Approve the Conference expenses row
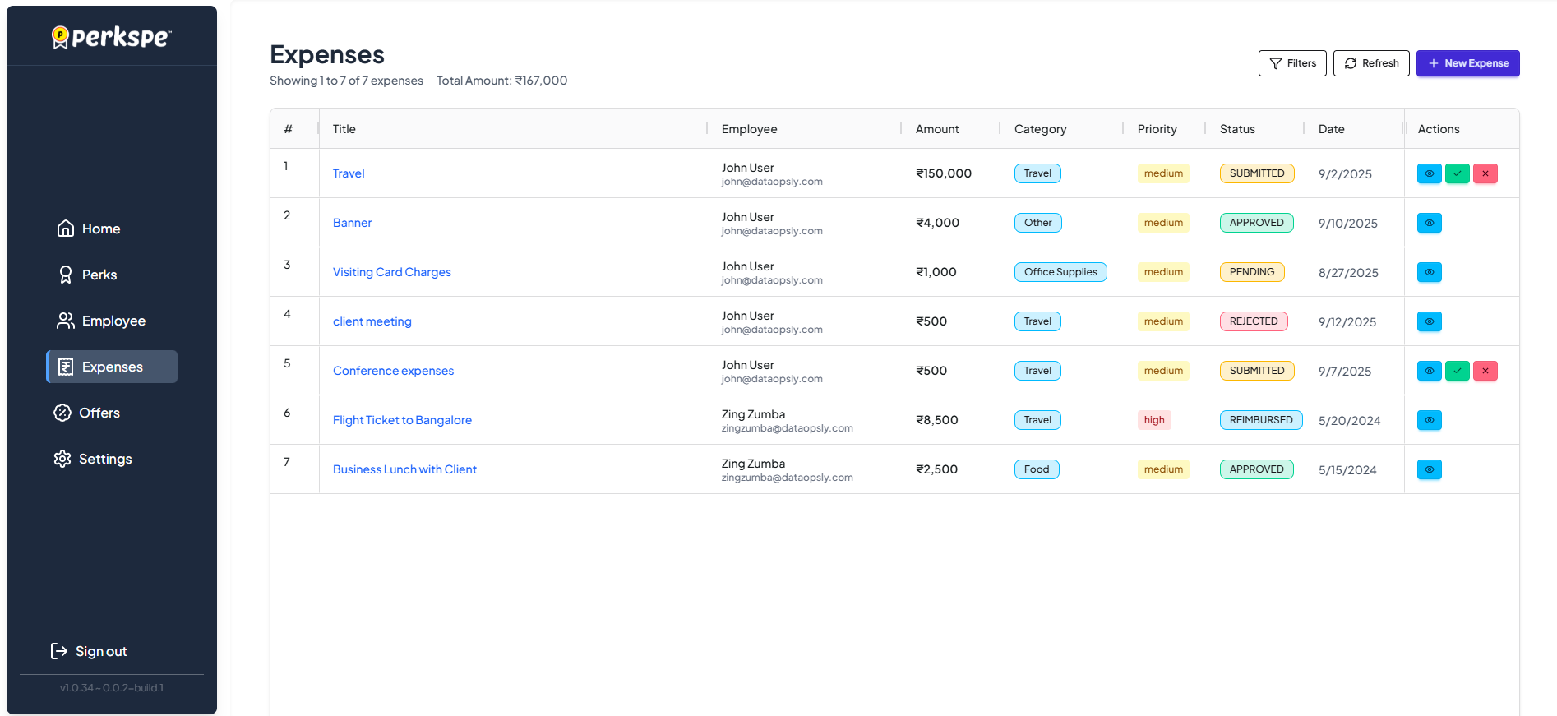The width and height of the screenshot is (1557, 716). 1457,371
